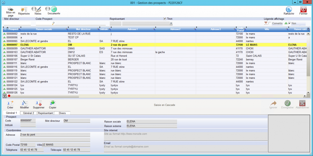Viewport: 313px width, 156px height.
Task: Toggle the Non legend checkbox
Action: click(289, 24)
